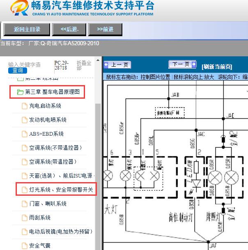Screen dimensions: 248x250
Task: Open previous page with 上一页 button
Action: [117, 65]
